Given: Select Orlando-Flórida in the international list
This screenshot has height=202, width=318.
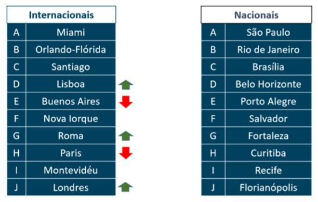Looking at the screenshot, I should [71, 50].
